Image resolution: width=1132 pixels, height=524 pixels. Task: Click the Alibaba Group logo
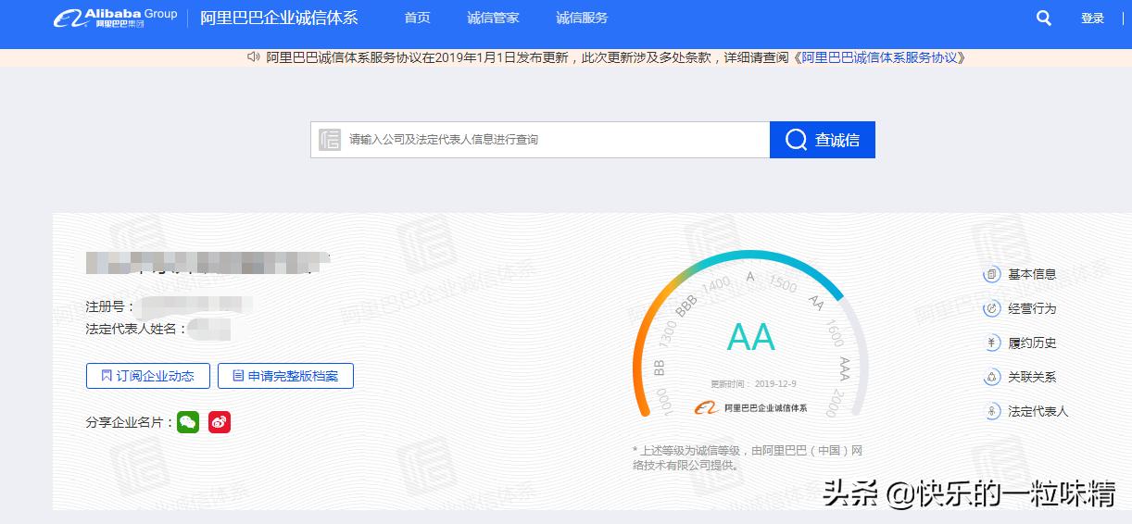click(x=115, y=18)
